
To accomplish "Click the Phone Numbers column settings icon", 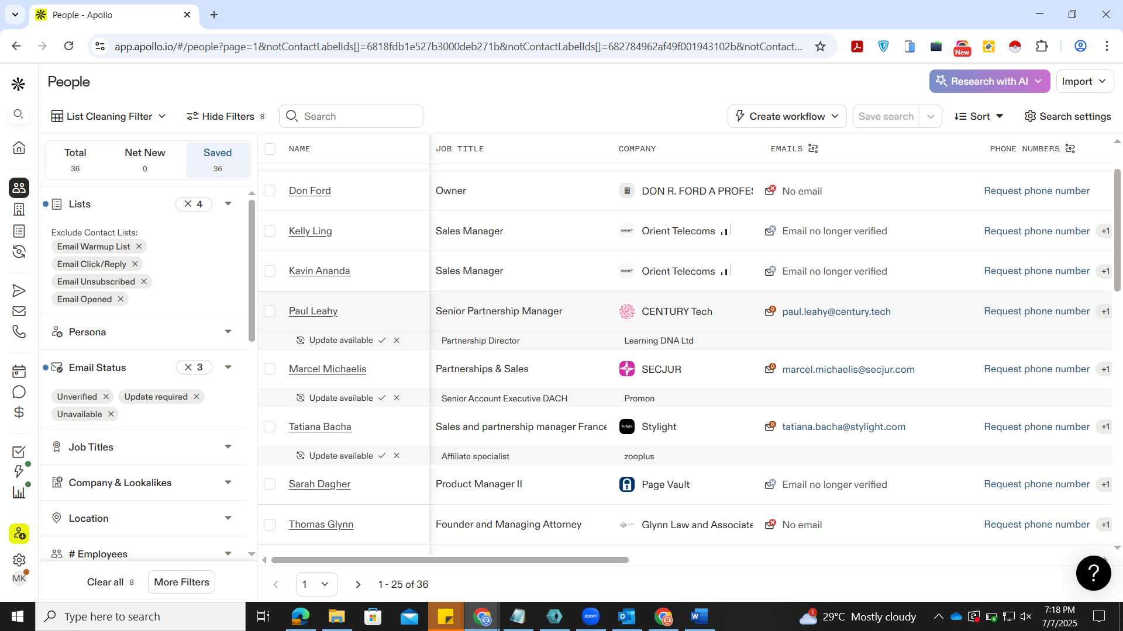I will coord(1070,148).
